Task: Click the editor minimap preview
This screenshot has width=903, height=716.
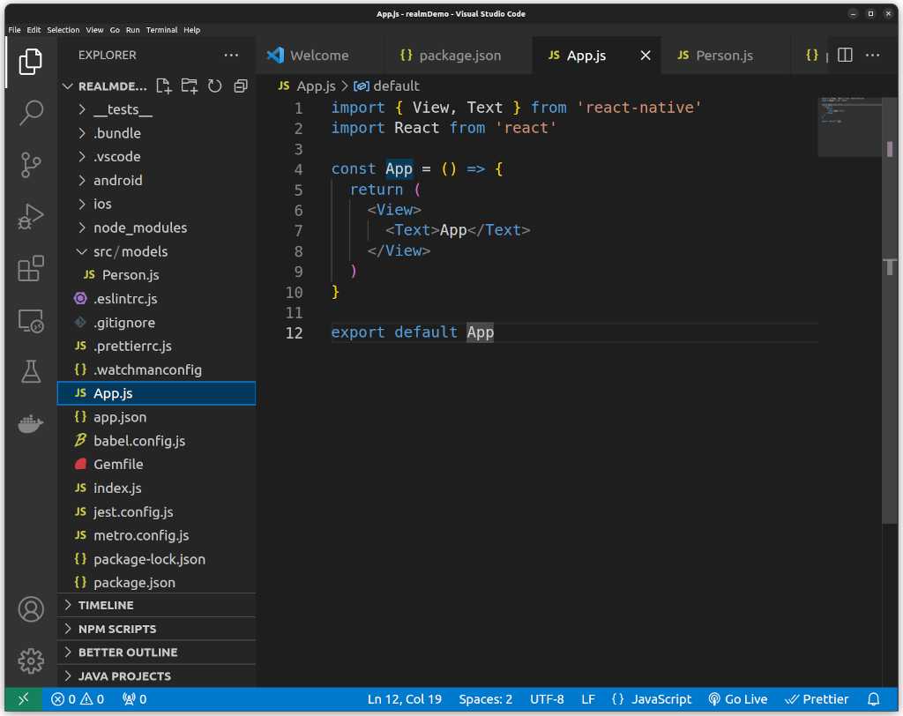Action: [x=849, y=127]
